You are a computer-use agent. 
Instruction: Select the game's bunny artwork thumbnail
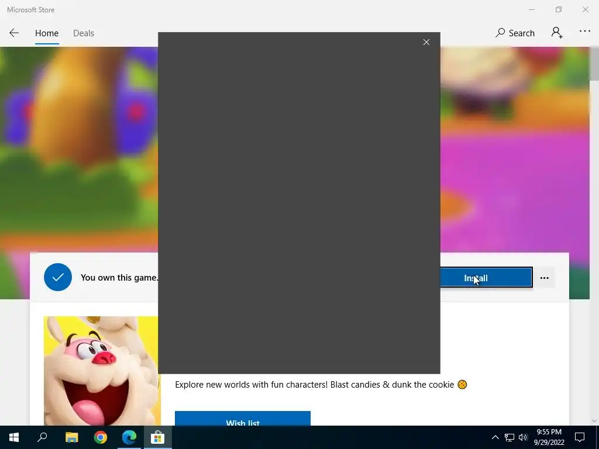coord(101,371)
